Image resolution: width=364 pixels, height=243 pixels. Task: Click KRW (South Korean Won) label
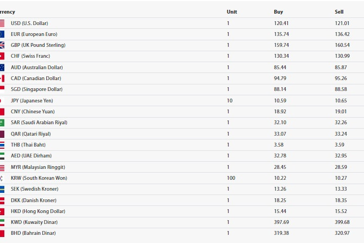pyautogui.click(x=39, y=178)
